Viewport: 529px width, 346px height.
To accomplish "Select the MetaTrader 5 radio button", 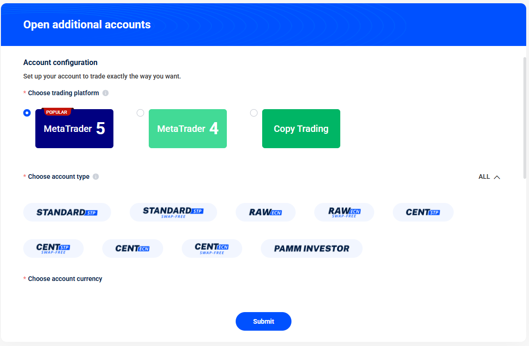I will (x=27, y=113).
